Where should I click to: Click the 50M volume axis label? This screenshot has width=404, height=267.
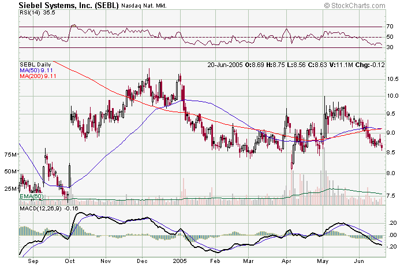pos(12,171)
